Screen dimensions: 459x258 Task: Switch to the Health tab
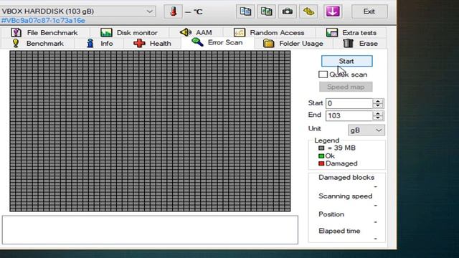152,43
